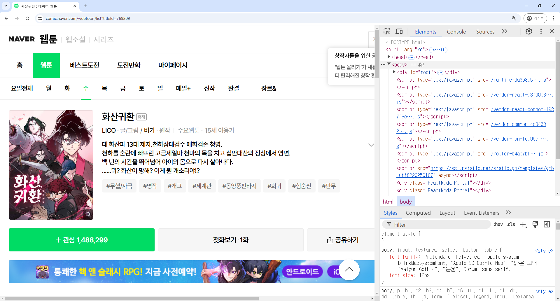Open the 베스트도전 menu
This screenshot has width=560, height=301.
tap(85, 65)
